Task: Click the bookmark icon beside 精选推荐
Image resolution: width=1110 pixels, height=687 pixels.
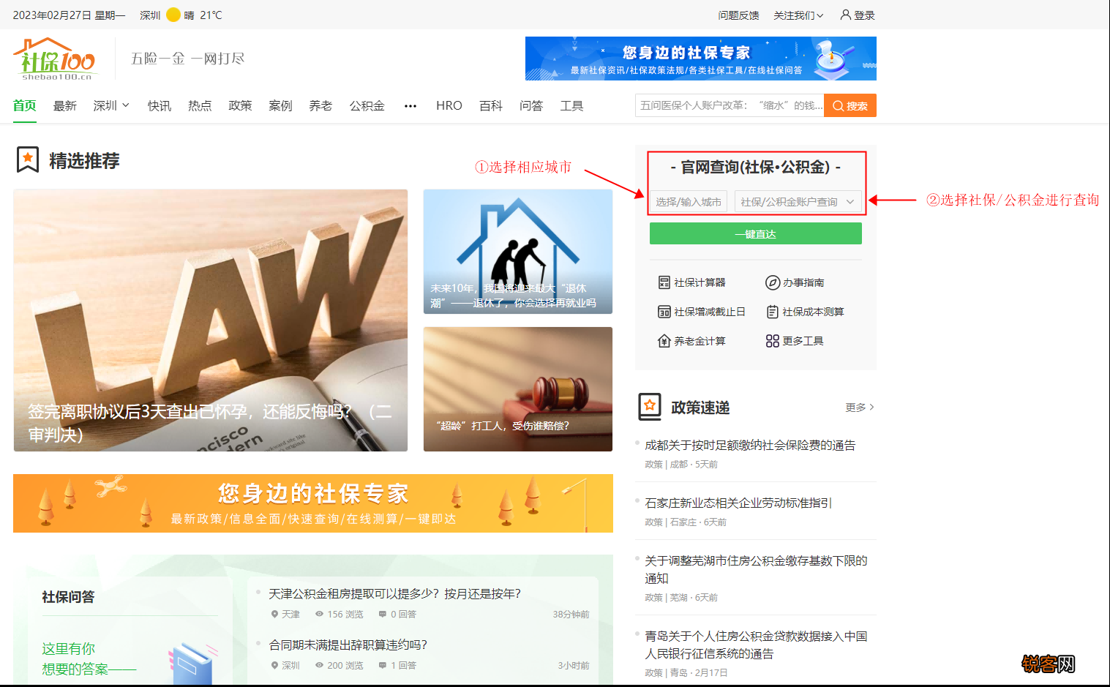Action: (x=26, y=159)
